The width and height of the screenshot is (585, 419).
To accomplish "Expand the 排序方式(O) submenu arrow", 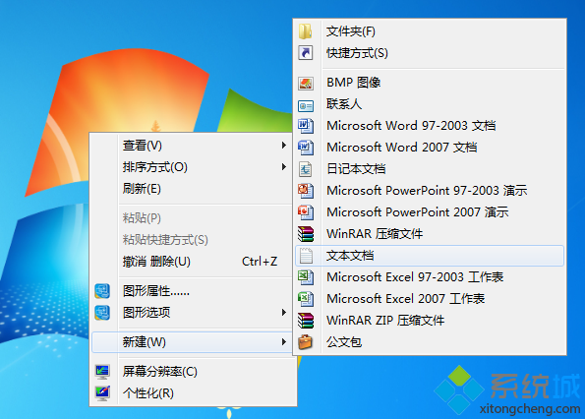I will tap(284, 167).
